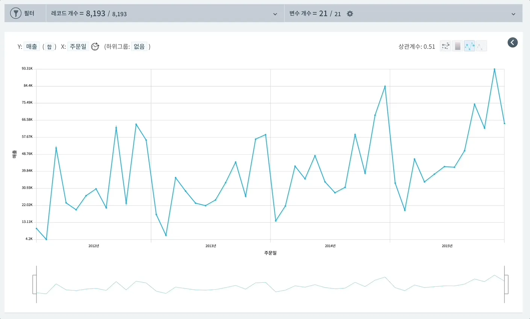The image size is (530, 319).
Task: Collapse panel with back arrow button
Action: [x=513, y=42]
